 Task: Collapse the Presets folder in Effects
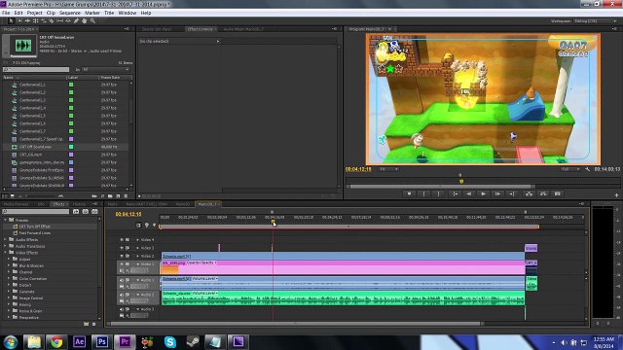[5, 220]
